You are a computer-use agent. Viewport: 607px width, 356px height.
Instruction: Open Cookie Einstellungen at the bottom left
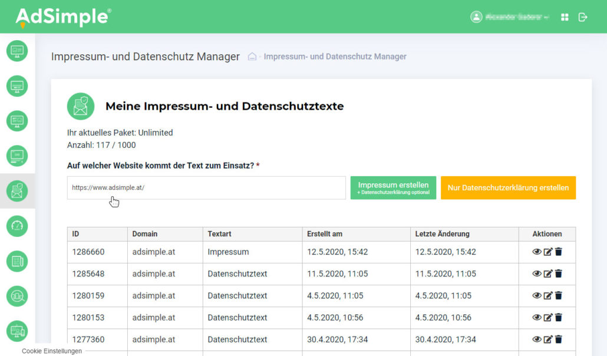point(51,351)
